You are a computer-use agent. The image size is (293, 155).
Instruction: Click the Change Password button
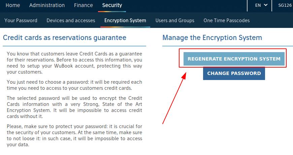[234, 73]
